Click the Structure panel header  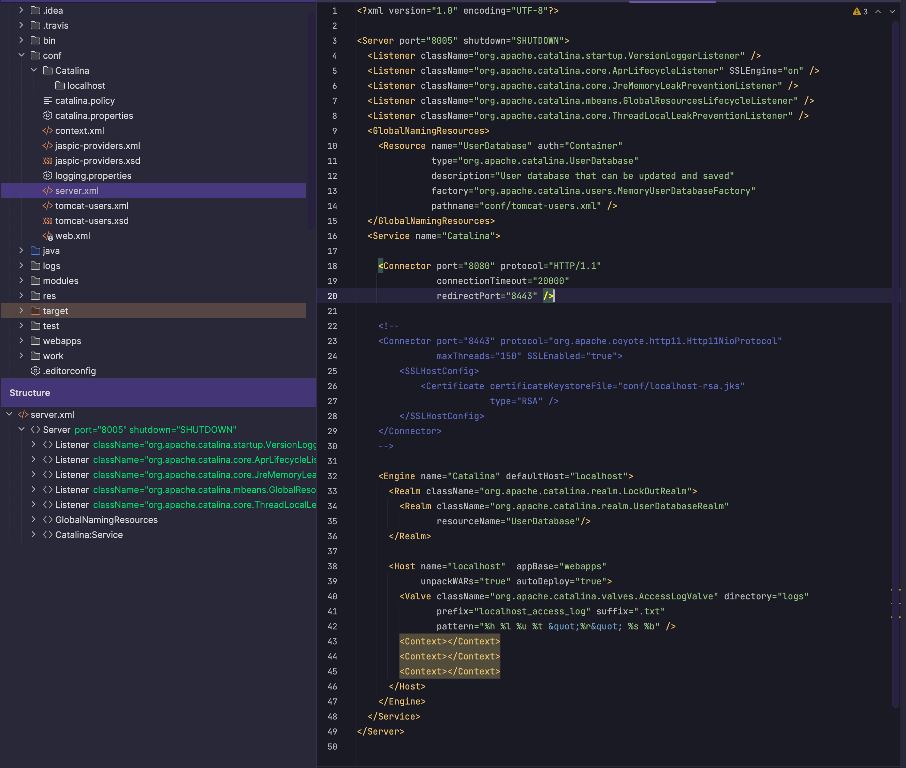(30, 393)
